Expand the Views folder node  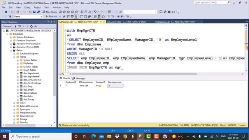click(14, 103)
